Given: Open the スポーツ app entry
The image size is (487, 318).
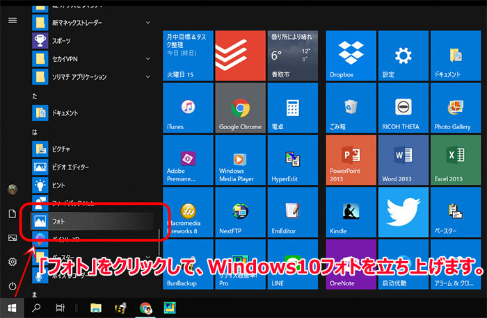Looking at the screenshot, I should pos(93,40).
